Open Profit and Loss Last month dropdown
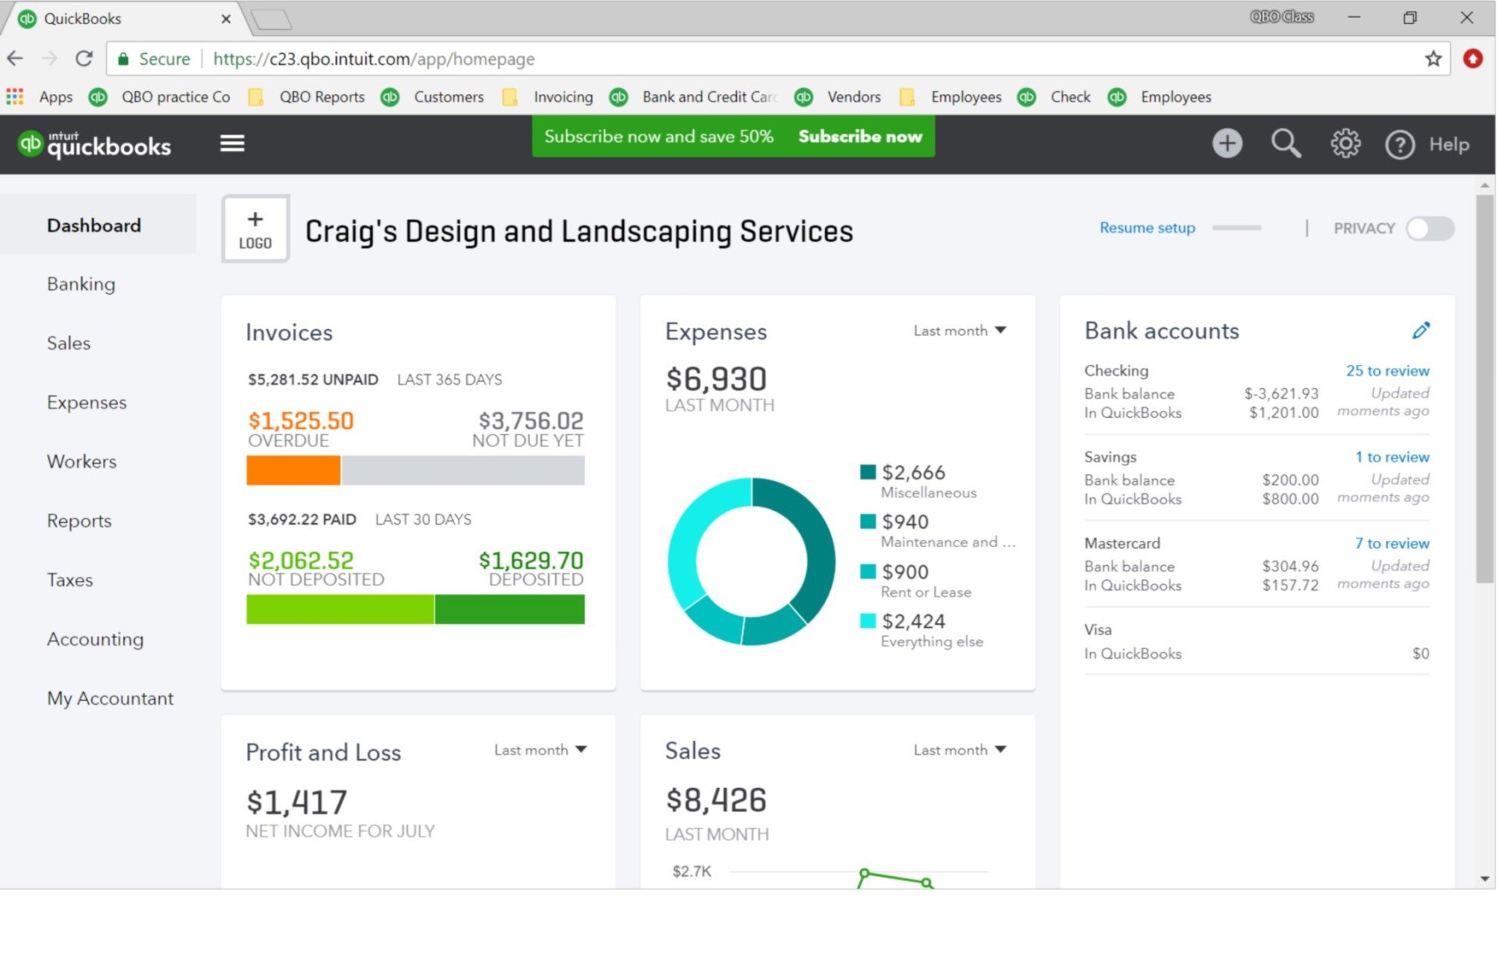Screen dimensions: 1497x976 click(540, 750)
